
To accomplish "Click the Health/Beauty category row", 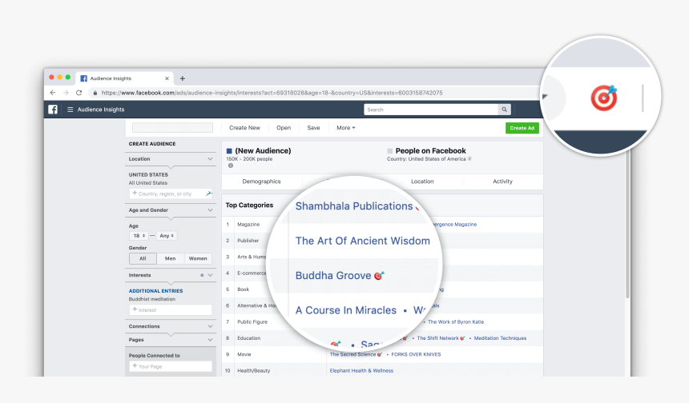I will coord(382,370).
